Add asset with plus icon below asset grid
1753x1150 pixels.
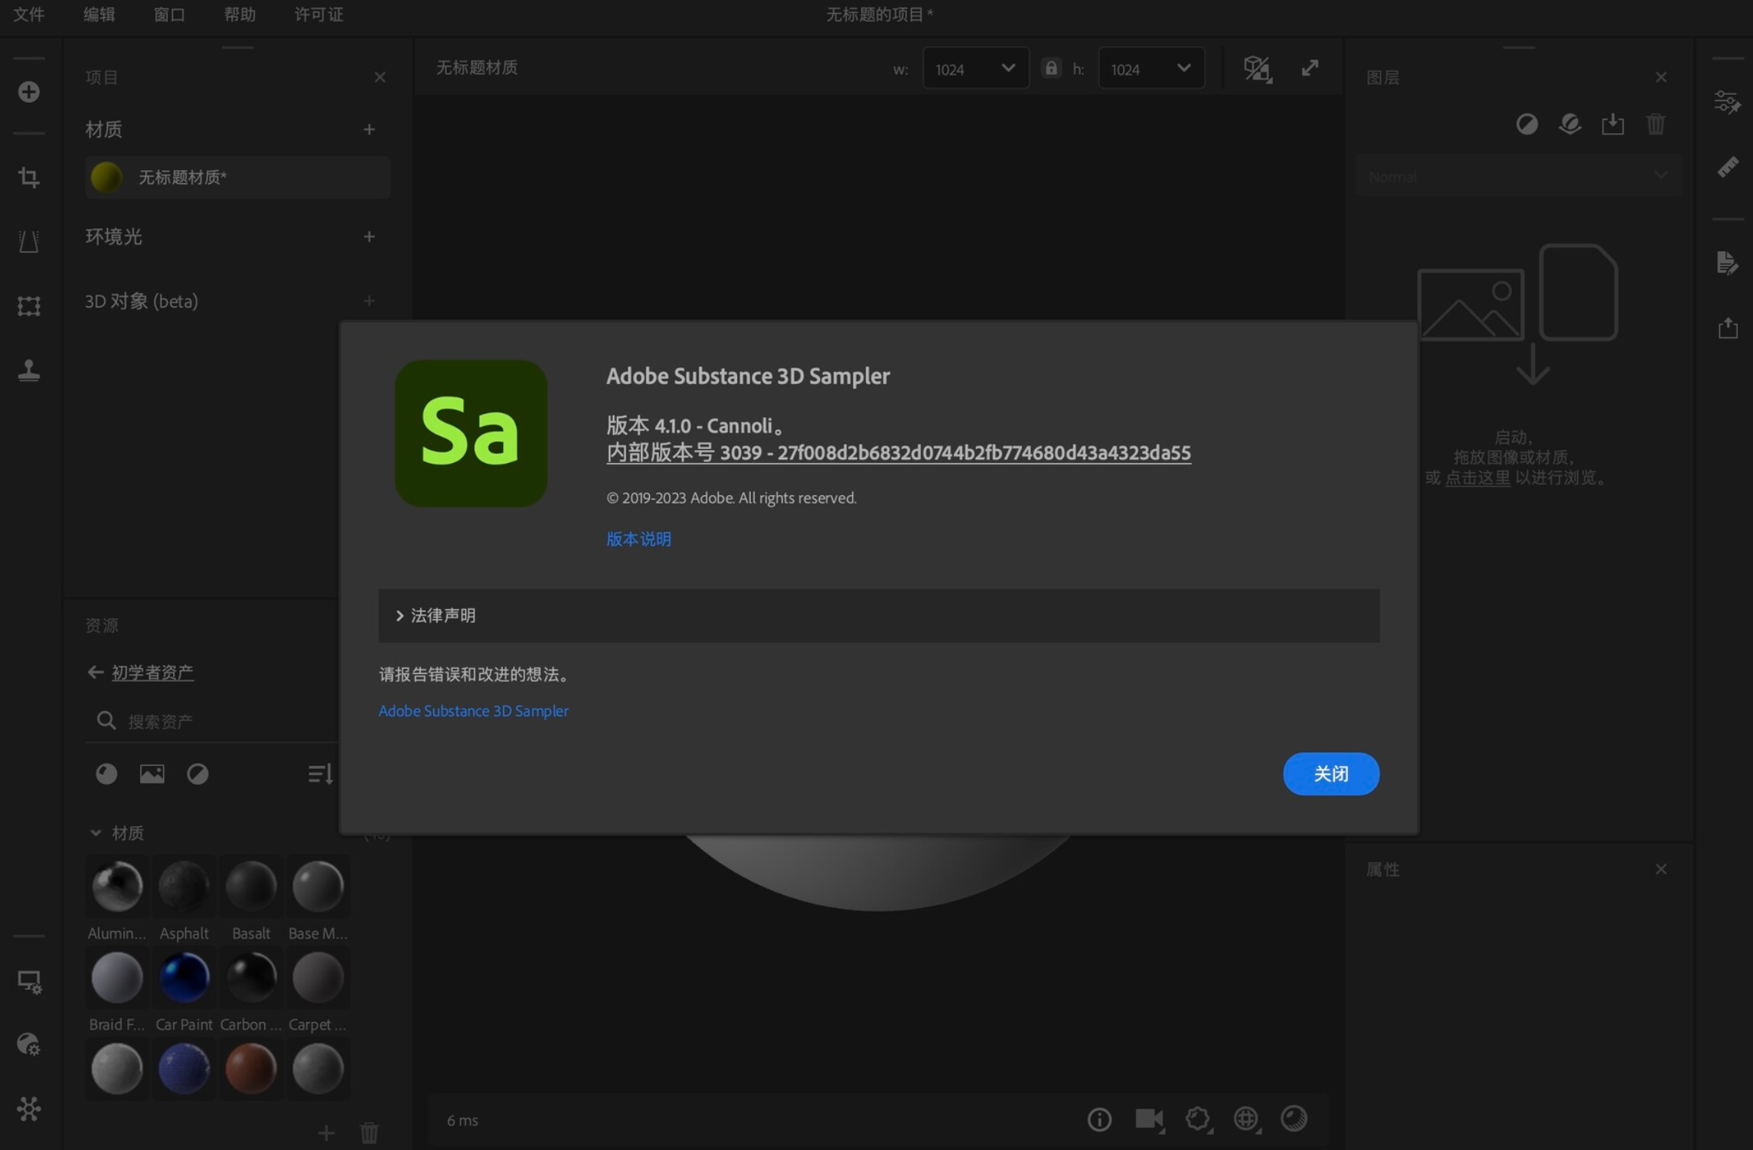coord(326,1132)
